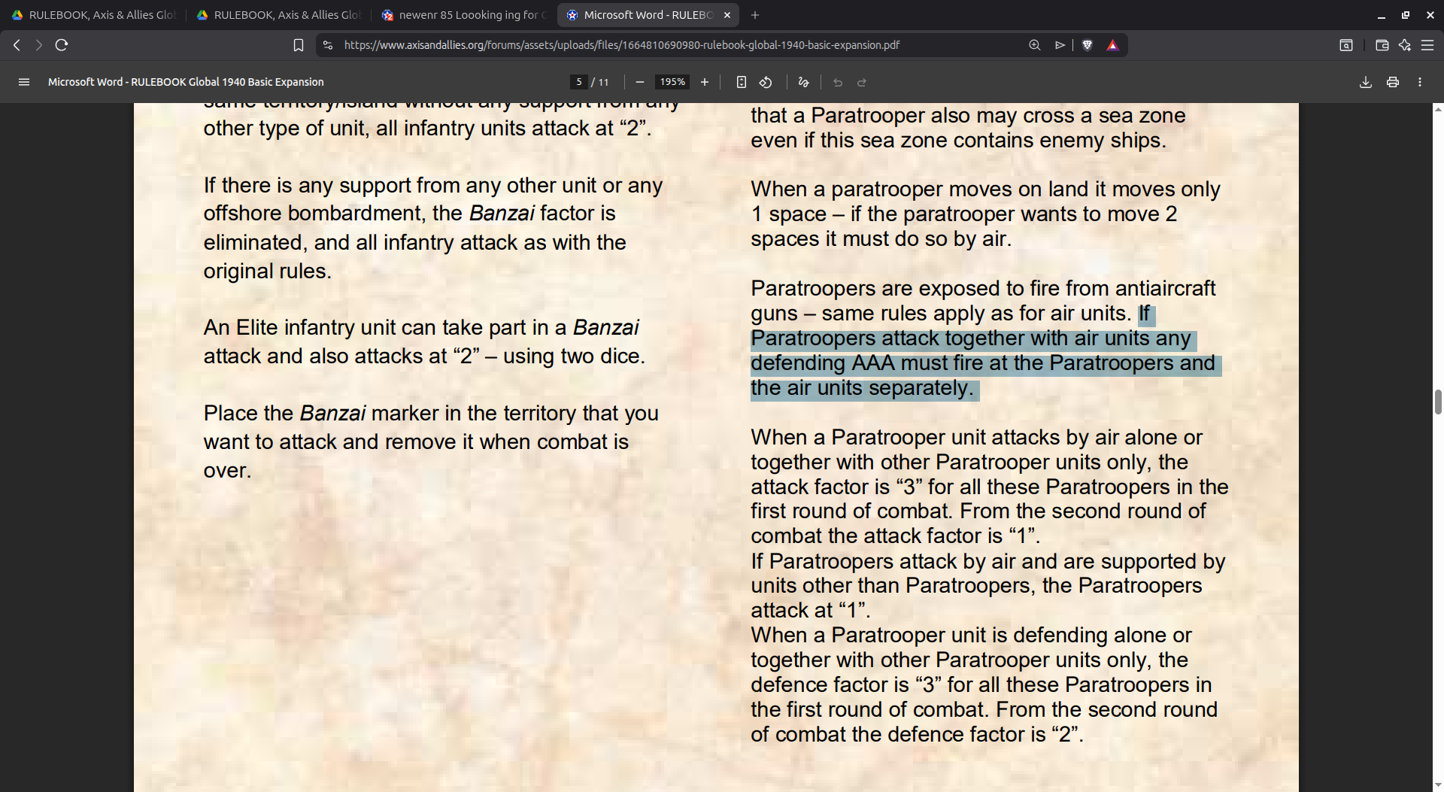Zoom out using the minus control
The image size is (1444, 792).
(640, 82)
